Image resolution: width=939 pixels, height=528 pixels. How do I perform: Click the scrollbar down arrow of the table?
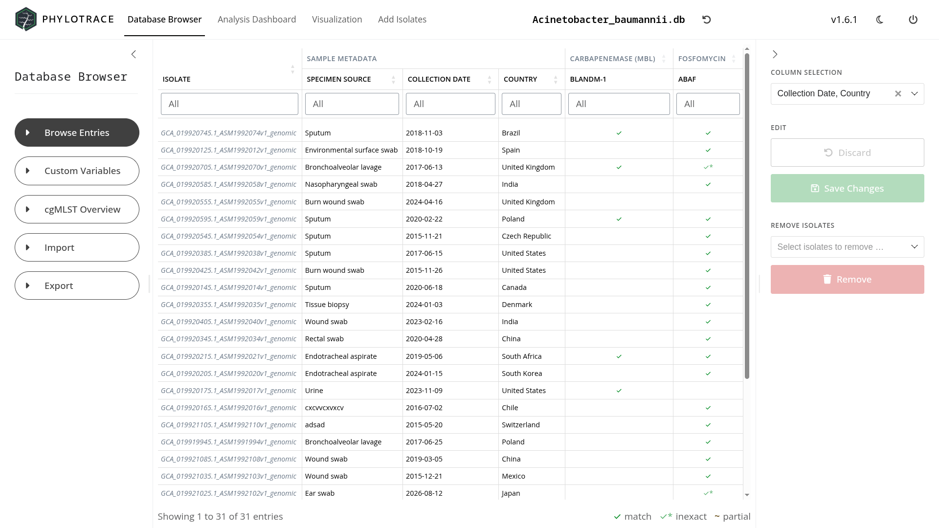(747, 495)
